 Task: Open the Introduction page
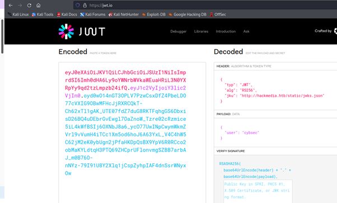tap(226, 31)
